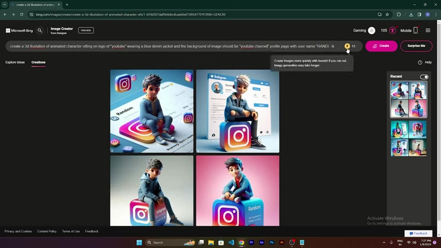This screenshot has width=441, height=248.
Task: Toggle Chrome side panel icon
Action: [419, 14]
